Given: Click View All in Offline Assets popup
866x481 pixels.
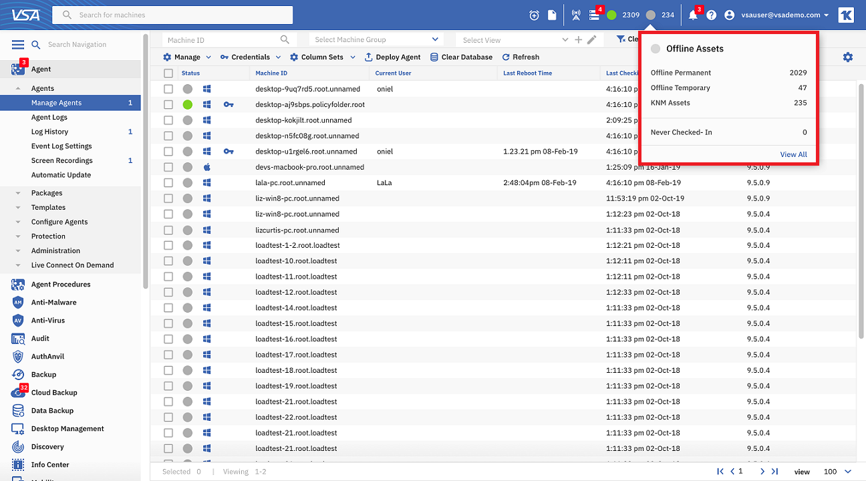Looking at the screenshot, I should [794, 154].
